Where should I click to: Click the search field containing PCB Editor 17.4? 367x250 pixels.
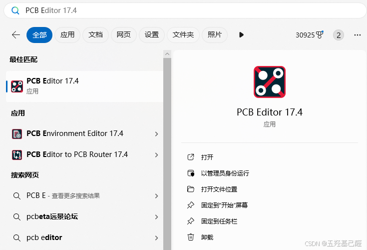coord(185,10)
